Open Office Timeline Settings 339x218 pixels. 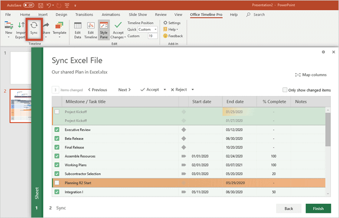click(172, 22)
